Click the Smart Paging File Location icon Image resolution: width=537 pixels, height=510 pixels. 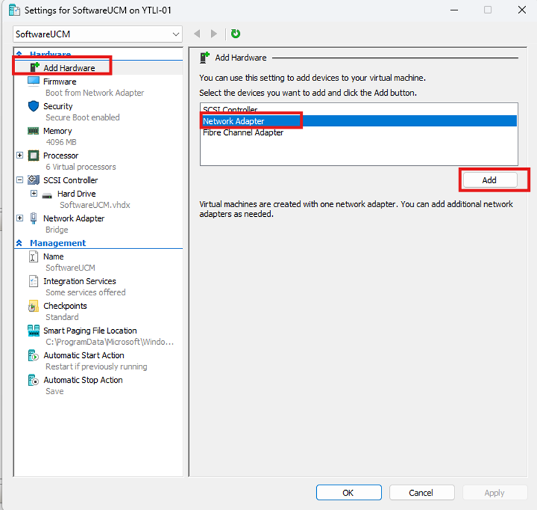click(x=33, y=330)
